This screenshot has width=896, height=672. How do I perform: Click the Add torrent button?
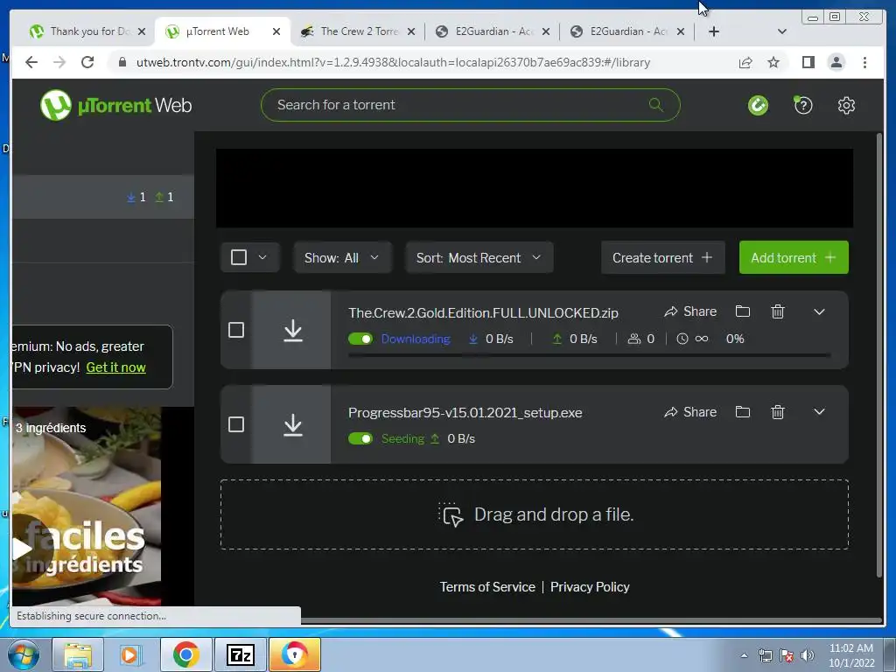[793, 258]
